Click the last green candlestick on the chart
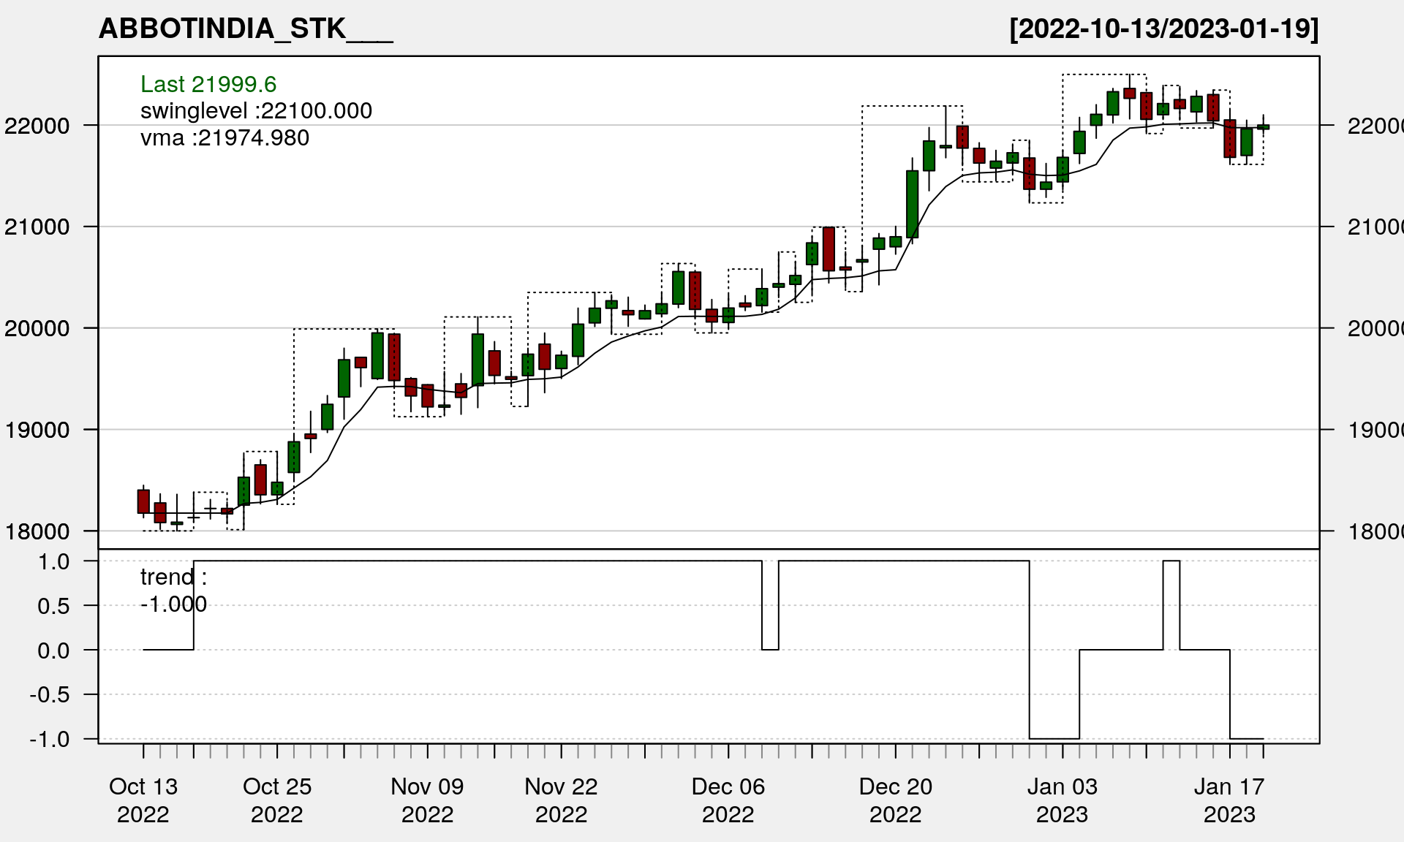This screenshot has height=842, width=1404. (1263, 127)
